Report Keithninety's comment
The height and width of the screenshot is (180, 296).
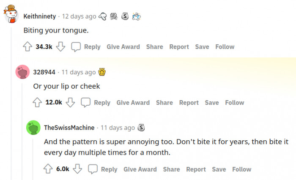[178, 47]
